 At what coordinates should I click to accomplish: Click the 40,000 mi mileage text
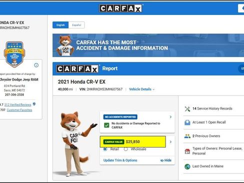tap(65, 89)
